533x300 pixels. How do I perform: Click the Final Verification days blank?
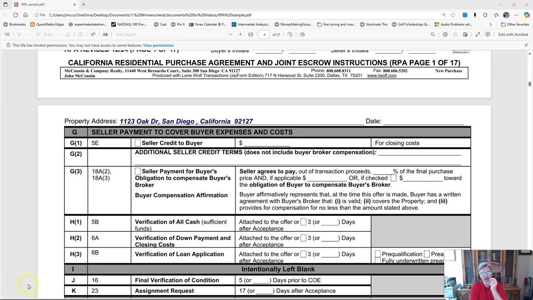pos(261,280)
